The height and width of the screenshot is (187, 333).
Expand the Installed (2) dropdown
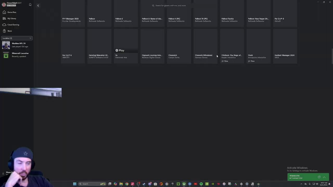tap(17, 38)
